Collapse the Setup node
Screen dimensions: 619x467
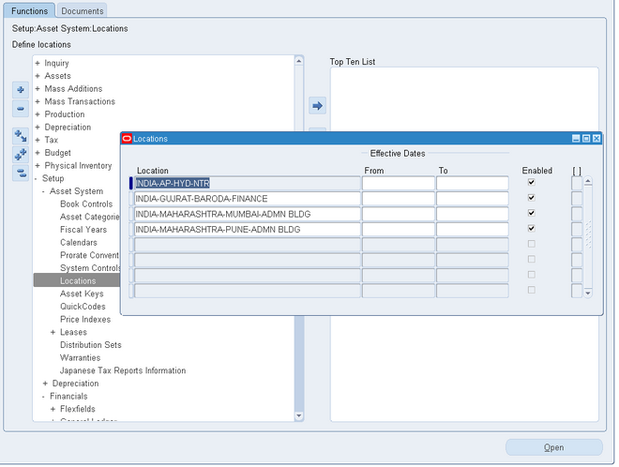coord(36,178)
